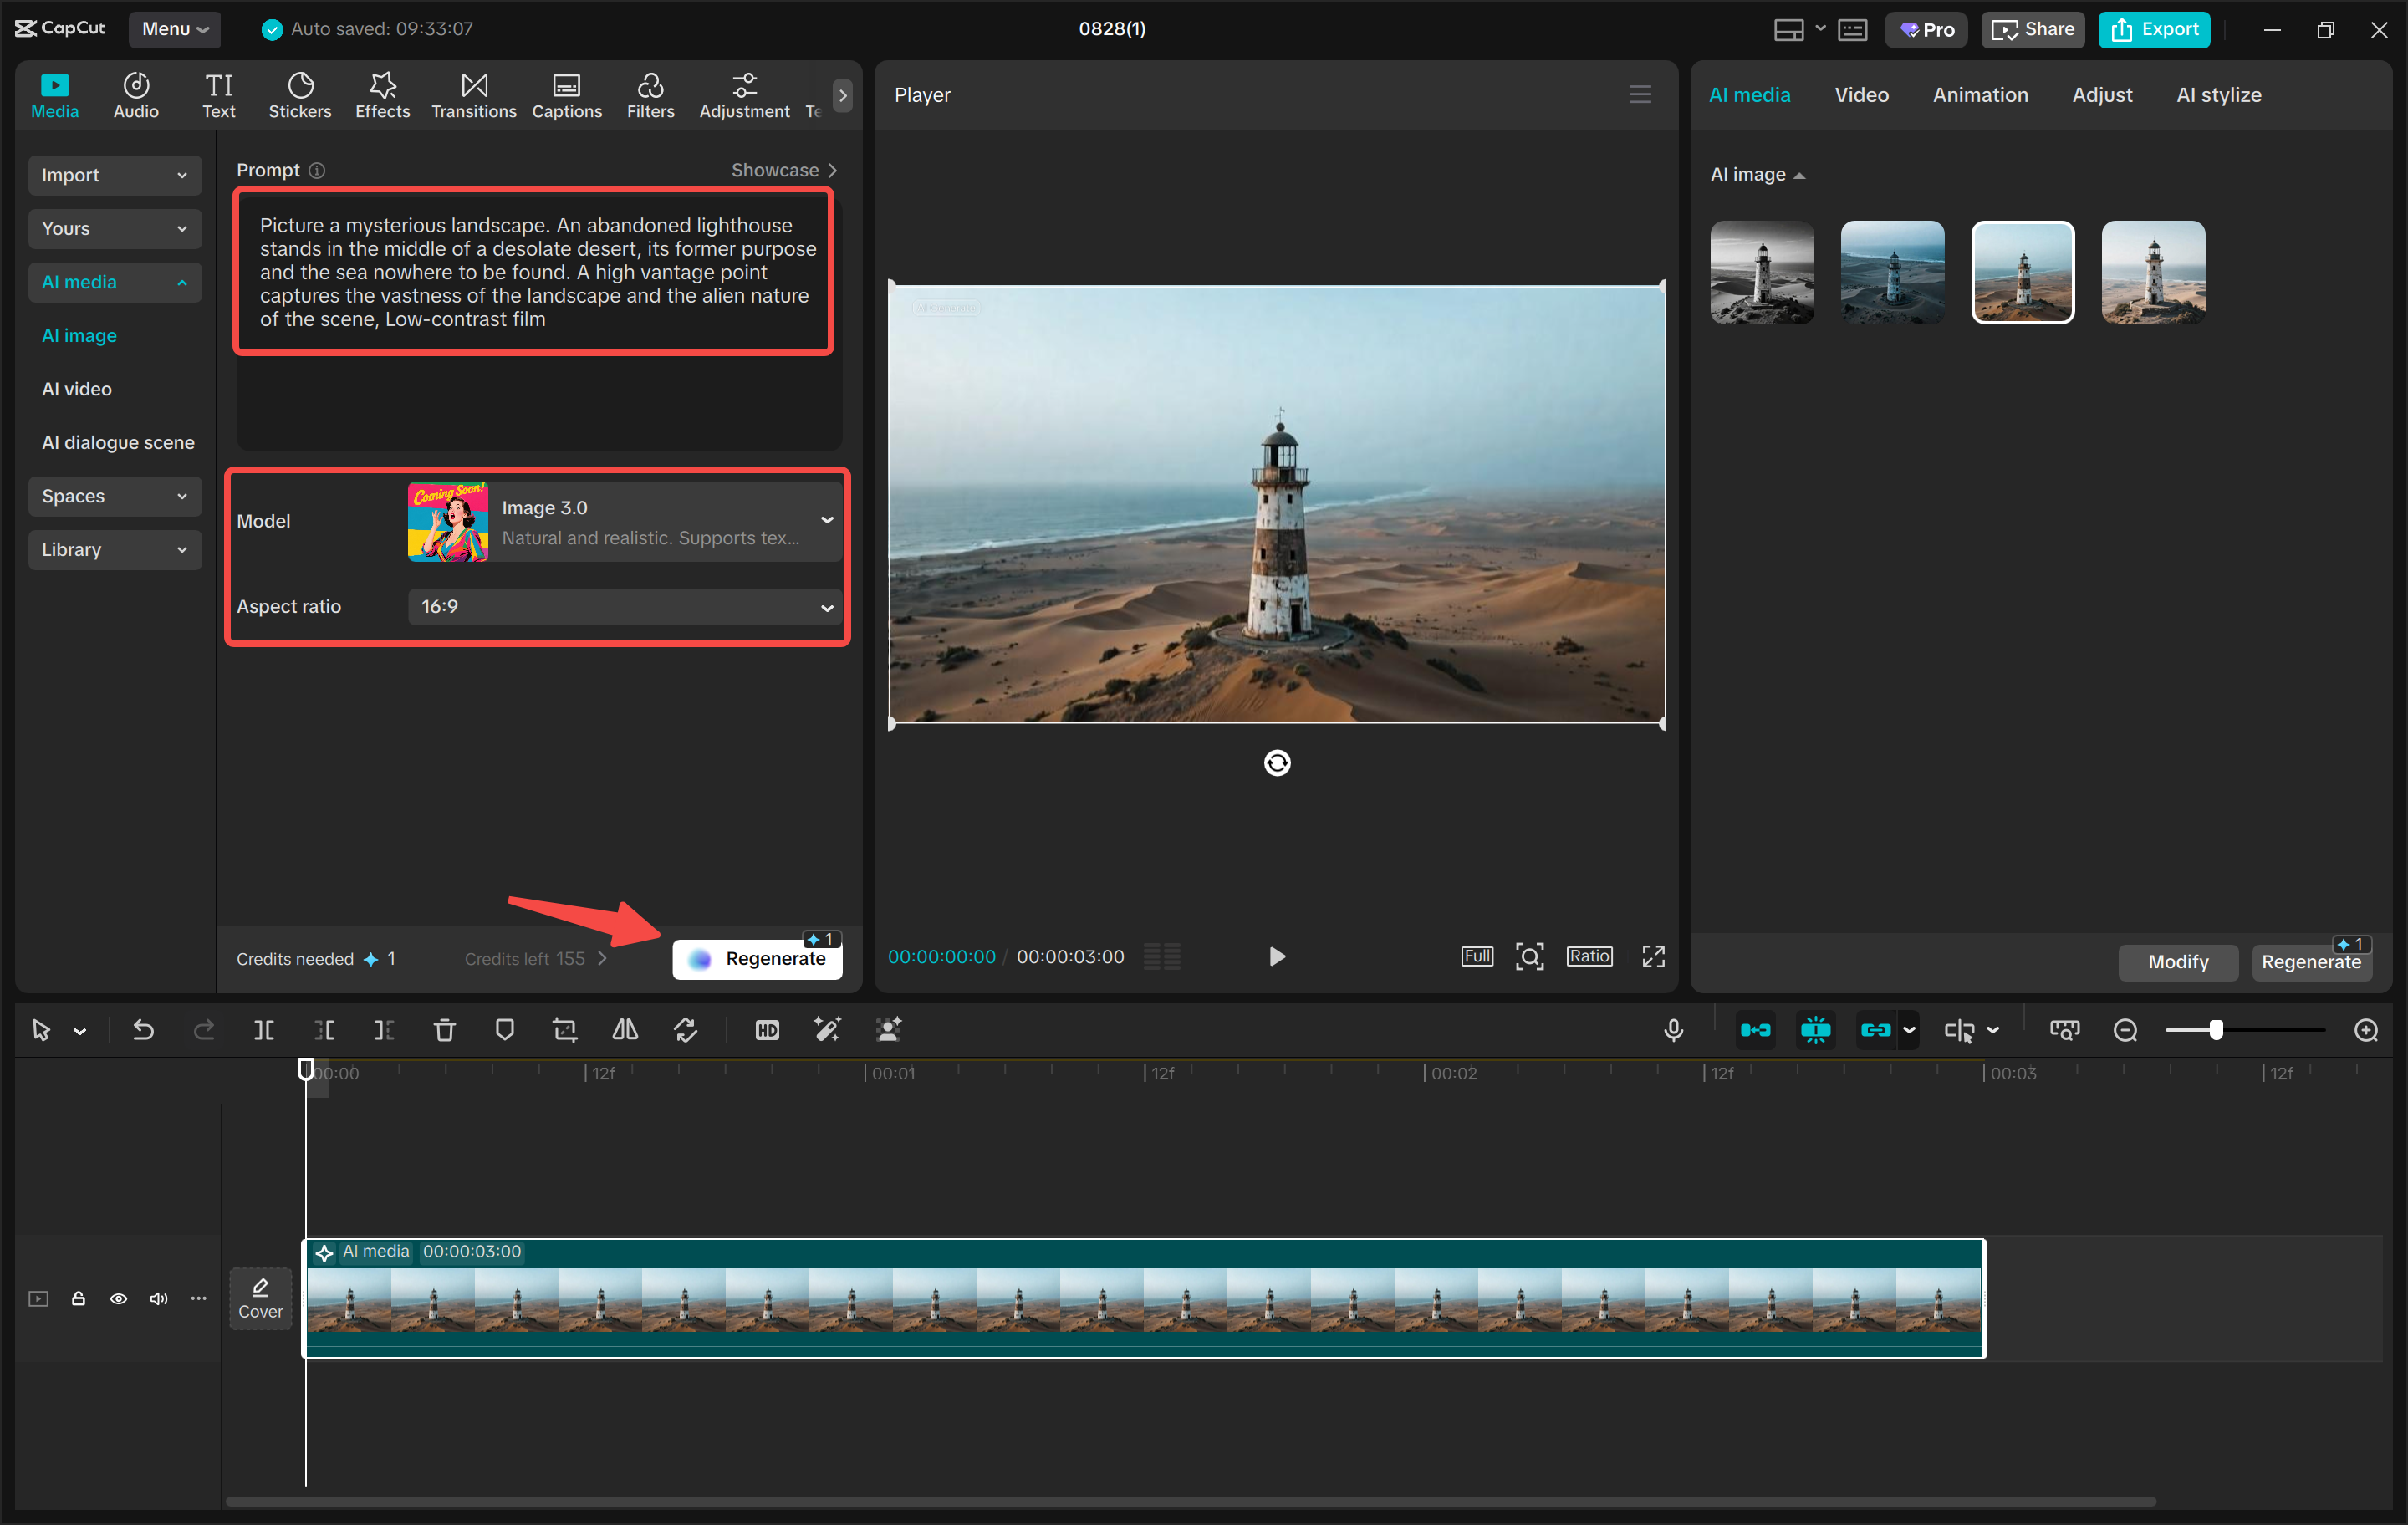Screen dimensions: 2408x1525
Task: Switch to the AI stylize tab
Action: pos(2218,95)
